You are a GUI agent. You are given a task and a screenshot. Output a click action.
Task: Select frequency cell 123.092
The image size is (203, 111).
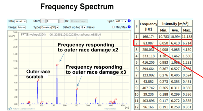pos(148,75)
